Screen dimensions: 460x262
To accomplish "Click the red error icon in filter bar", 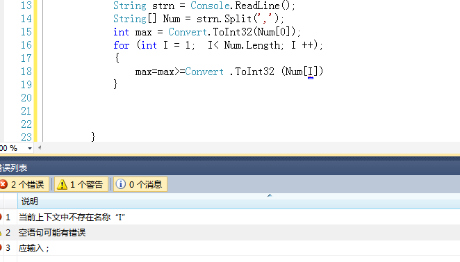I will [3, 184].
